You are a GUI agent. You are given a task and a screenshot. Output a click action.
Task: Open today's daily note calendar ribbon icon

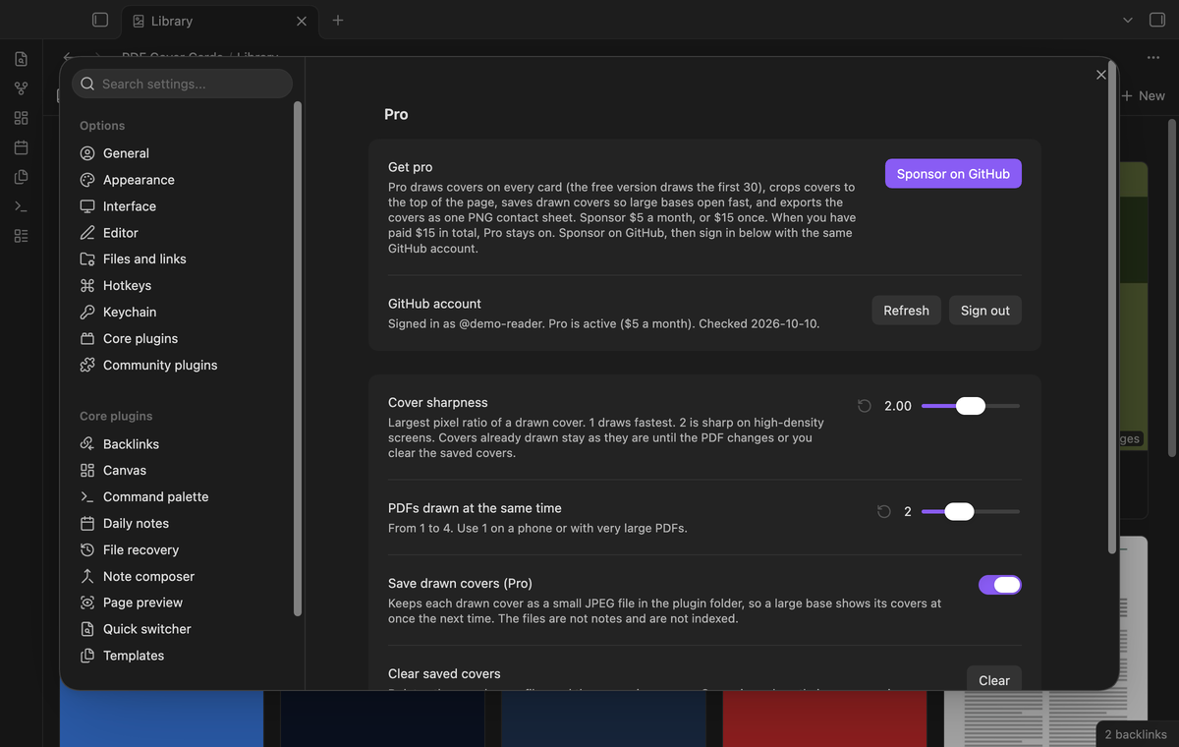(21, 147)
